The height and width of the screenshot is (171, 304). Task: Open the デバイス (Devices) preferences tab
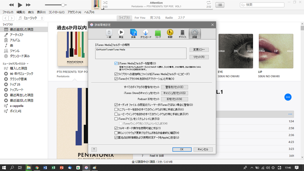click(182, 34)
